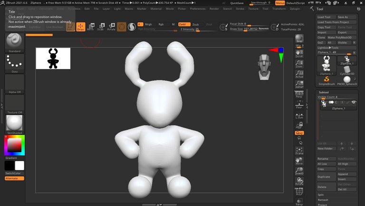The image size is (365, 206).
Task: Open the Texture Off selector
Action: click(14, 104)
